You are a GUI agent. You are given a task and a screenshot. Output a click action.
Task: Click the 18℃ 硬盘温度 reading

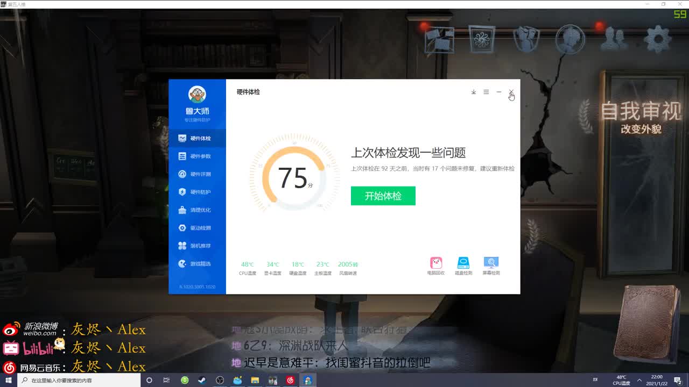pyautogui.click(x=298, y=268)
